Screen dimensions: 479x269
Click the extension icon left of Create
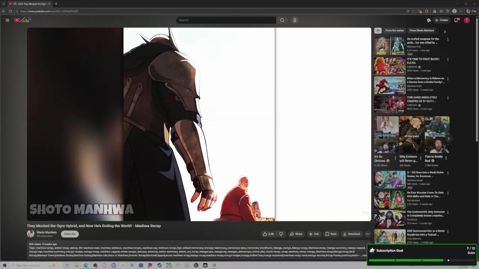coord(429,20)
